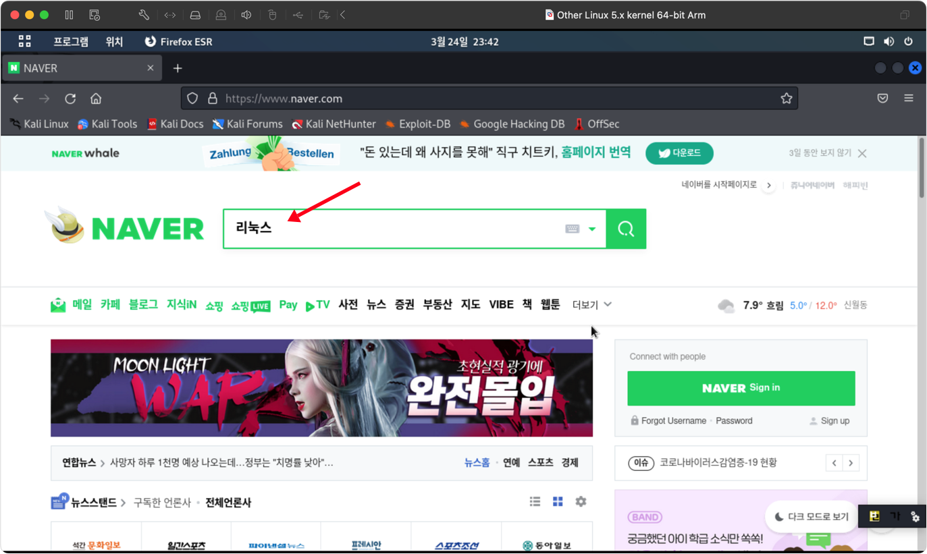
Task: Open the Firefox ESR panel menu
Action: pyautogui.click(x=178, y=42)
